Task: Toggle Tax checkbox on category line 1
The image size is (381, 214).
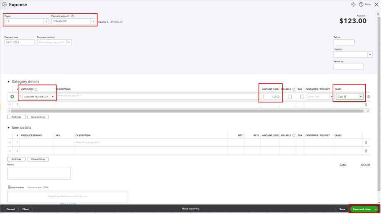Action: (x=302, y=97)
